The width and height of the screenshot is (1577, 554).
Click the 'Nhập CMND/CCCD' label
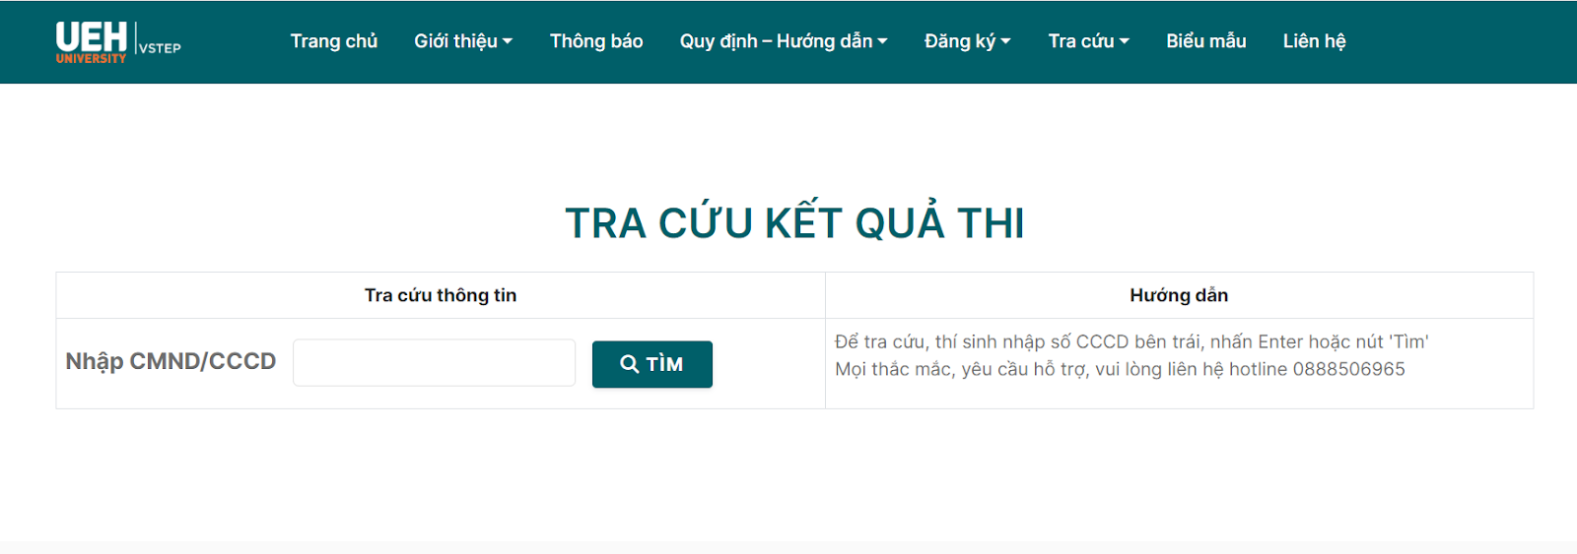click(x=171, y=361)
